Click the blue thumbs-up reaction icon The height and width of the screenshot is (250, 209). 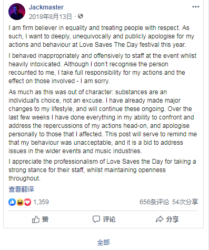12,202
